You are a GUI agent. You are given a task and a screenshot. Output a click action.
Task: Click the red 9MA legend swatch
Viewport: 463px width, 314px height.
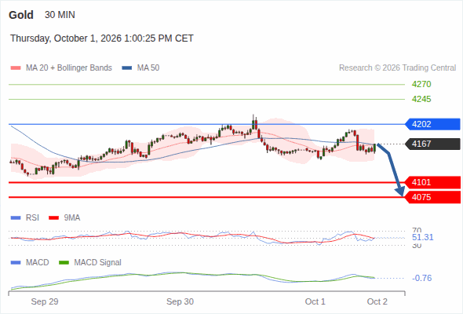(x=53, y=218)
